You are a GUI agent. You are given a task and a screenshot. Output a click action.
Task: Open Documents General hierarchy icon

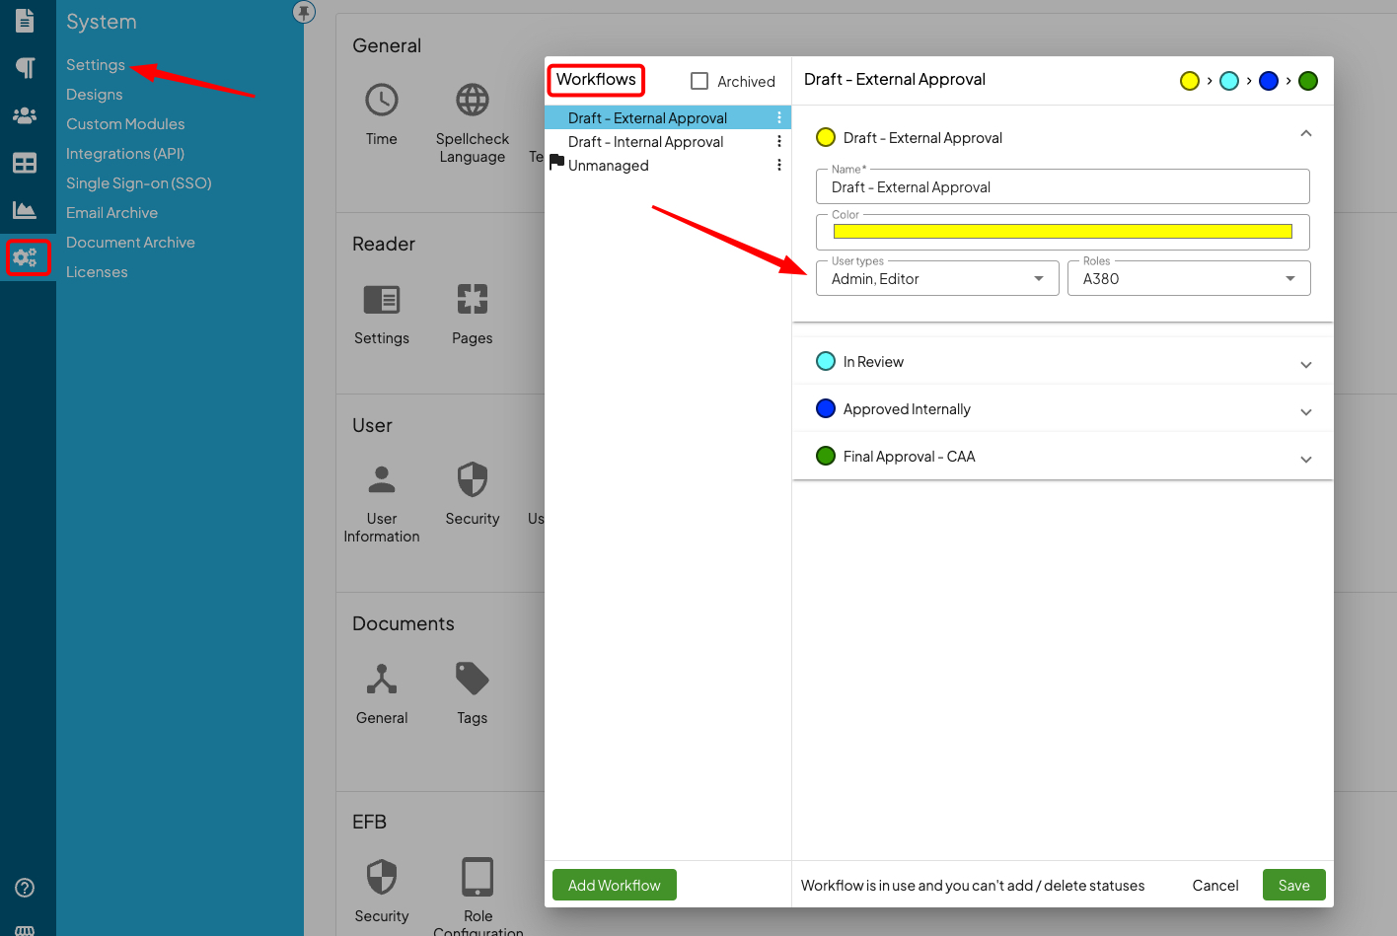[382, 679]
